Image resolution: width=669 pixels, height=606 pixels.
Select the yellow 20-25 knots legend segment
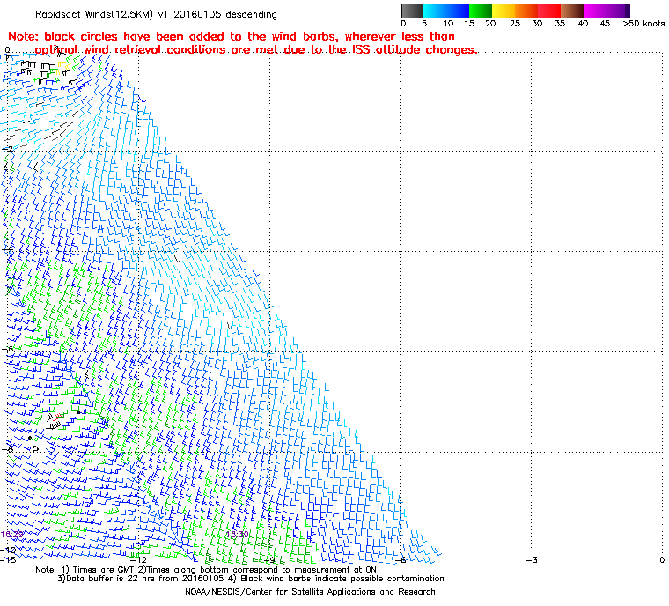pos(504,11)
